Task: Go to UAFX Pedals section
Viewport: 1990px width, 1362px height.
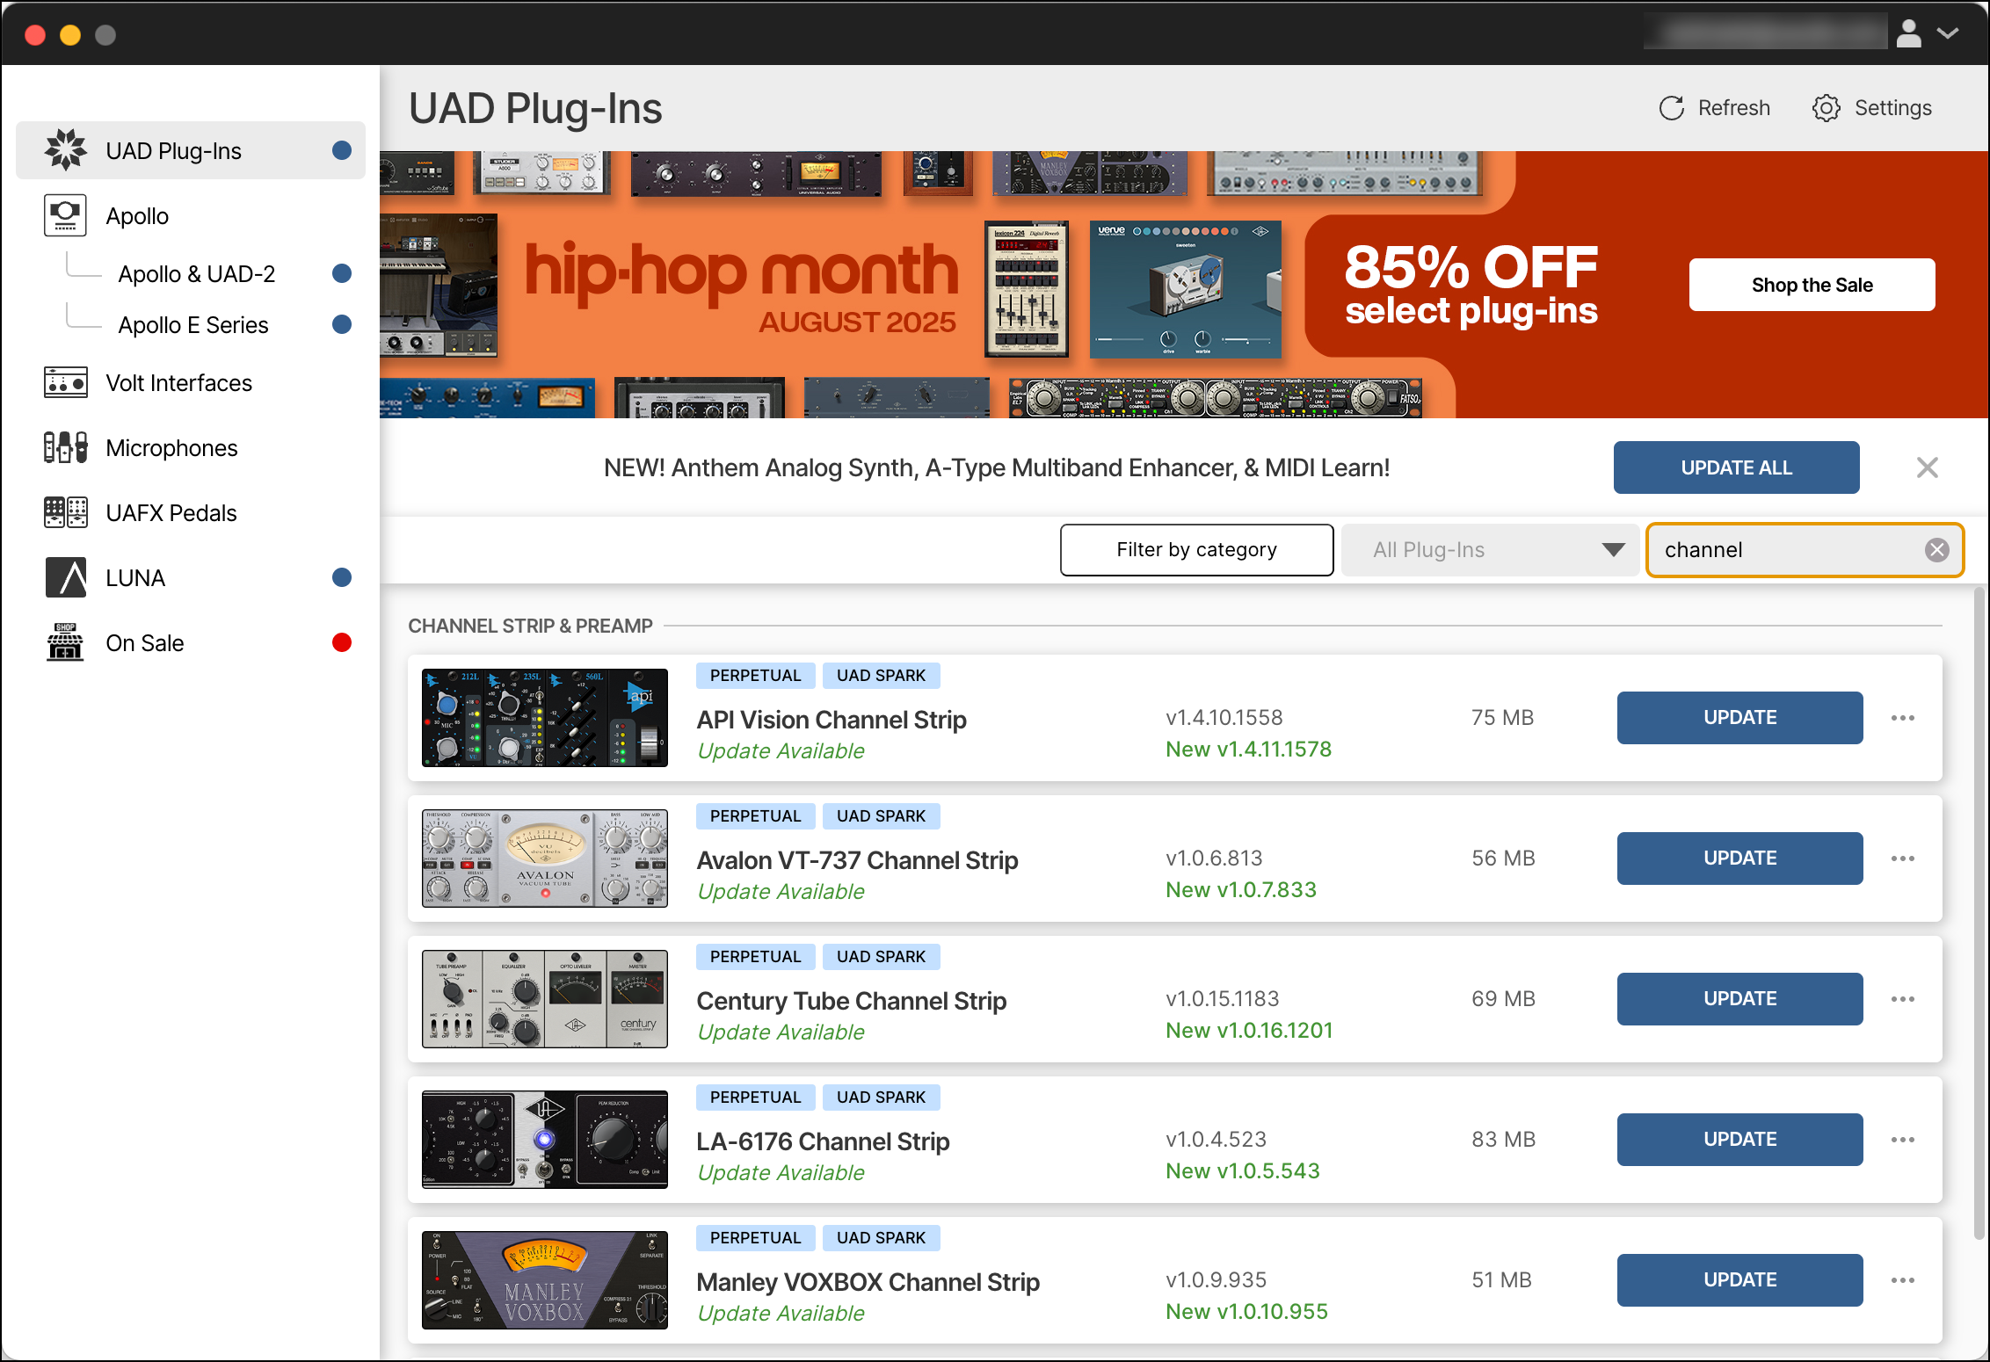Action: [x=191, y=513]
